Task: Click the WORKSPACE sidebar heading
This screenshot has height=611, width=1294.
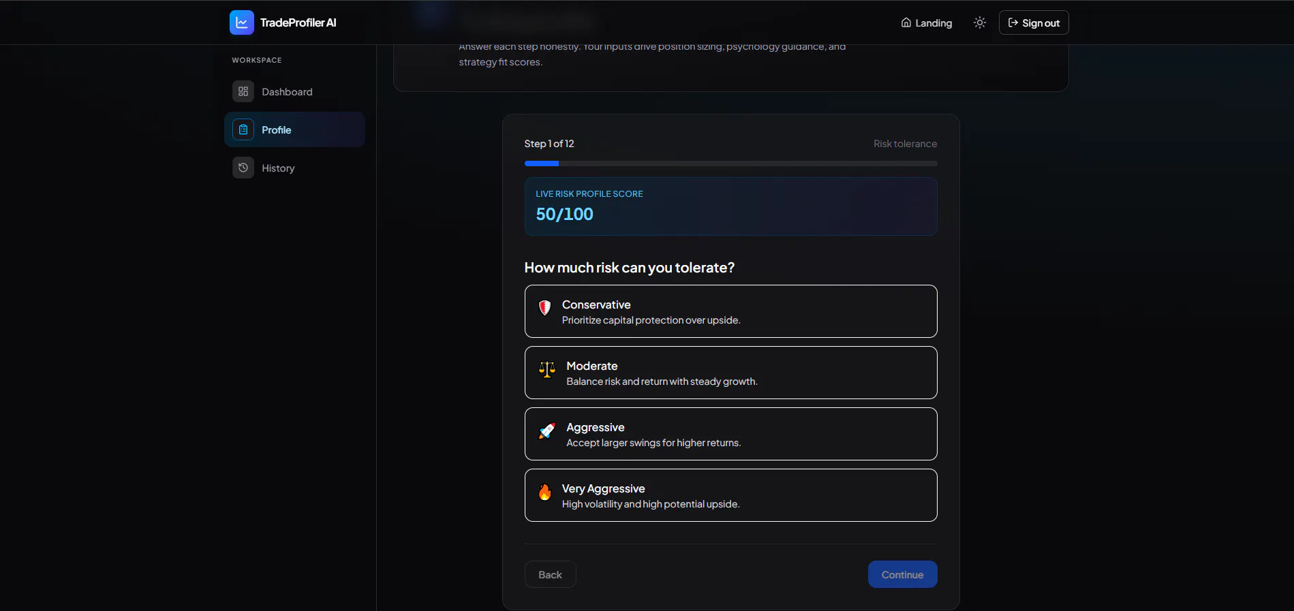Action: click(x=257, y=60)
